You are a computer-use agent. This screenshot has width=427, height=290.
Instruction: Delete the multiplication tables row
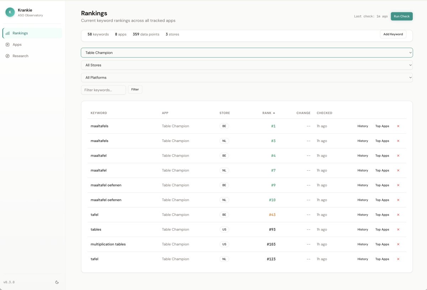click(x=398, y=244)
